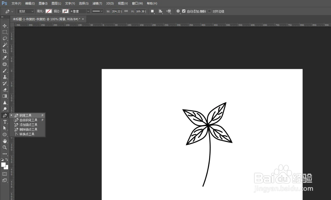Select the Lasso tool
Viewport: 331px width, 200px height.
5,39
